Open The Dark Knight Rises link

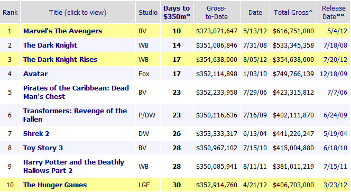coord(60,60)
